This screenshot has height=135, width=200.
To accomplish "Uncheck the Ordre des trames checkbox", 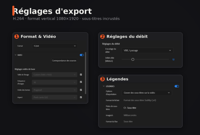I will coord(81,90).
